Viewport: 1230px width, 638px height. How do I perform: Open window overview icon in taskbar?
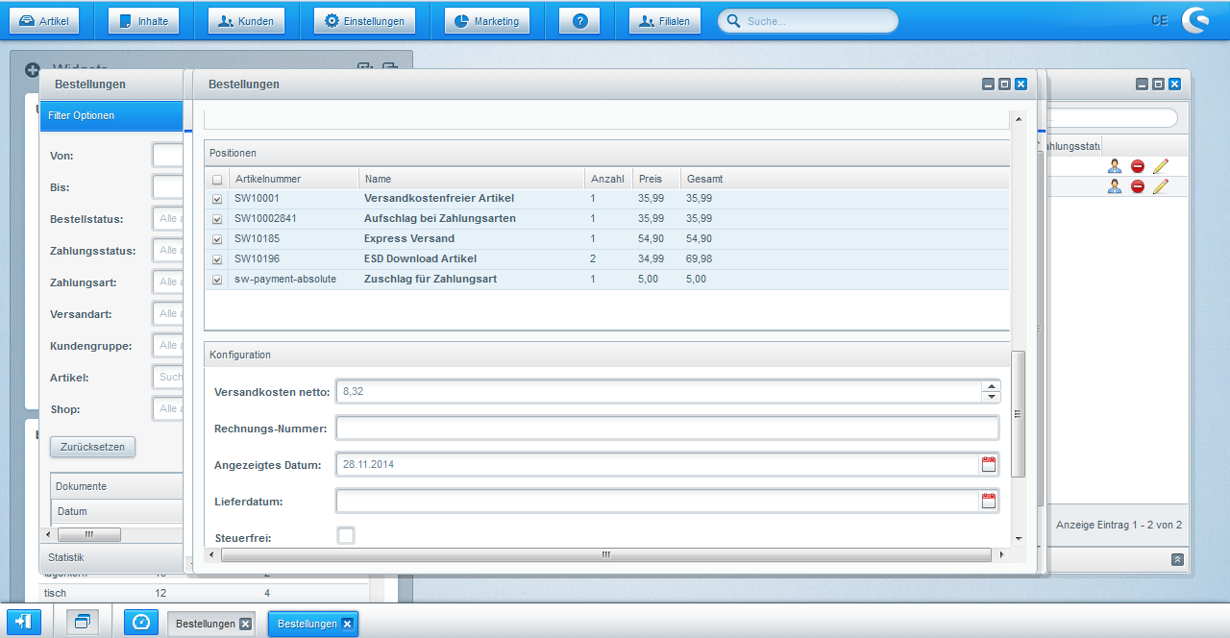(83, 623)
